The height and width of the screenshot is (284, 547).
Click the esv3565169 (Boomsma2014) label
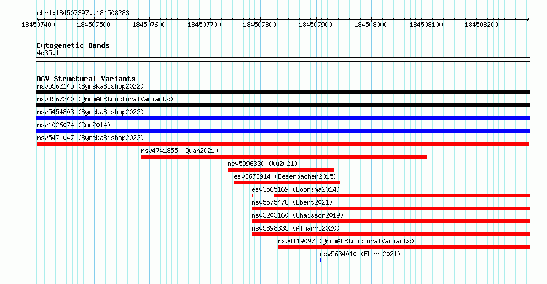tap(296, 189)
